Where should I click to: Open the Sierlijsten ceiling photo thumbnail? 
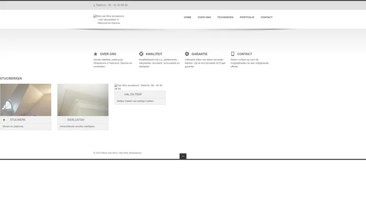[x=83, y=100]
